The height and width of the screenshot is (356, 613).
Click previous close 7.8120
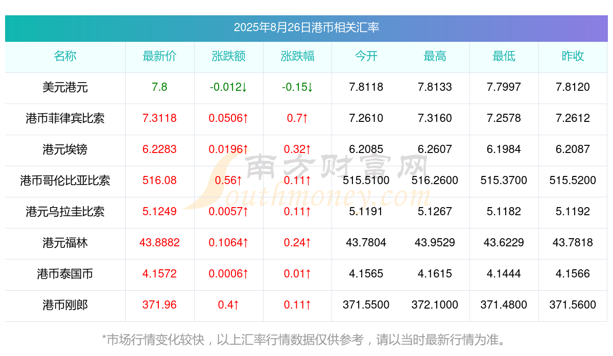click(x=573, y=87)
